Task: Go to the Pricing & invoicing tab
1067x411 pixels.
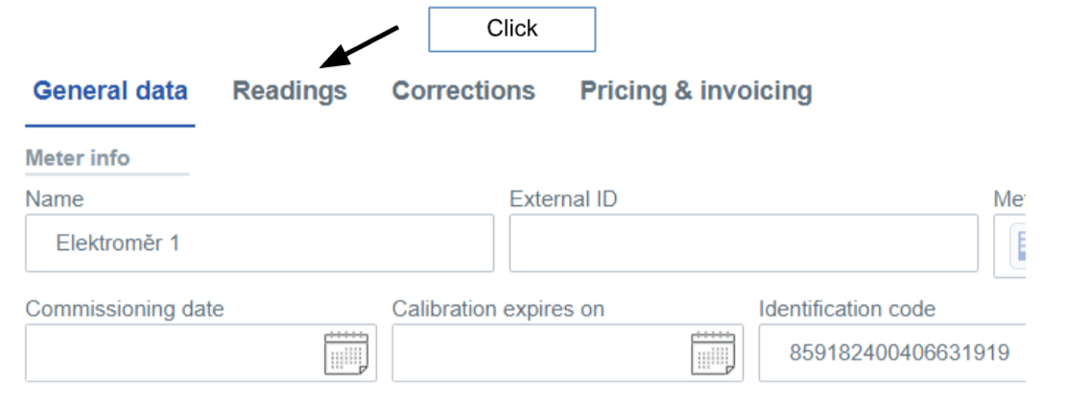Action: pyautogui.click(x=696, y=91)
